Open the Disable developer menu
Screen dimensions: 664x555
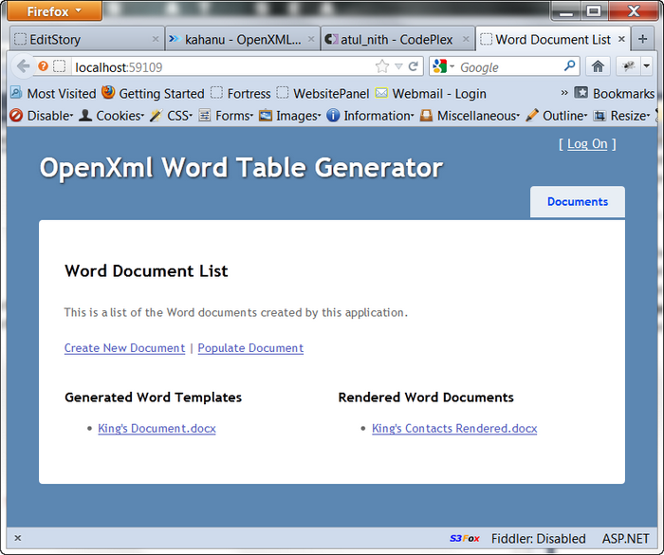click(x=41, y=115)
